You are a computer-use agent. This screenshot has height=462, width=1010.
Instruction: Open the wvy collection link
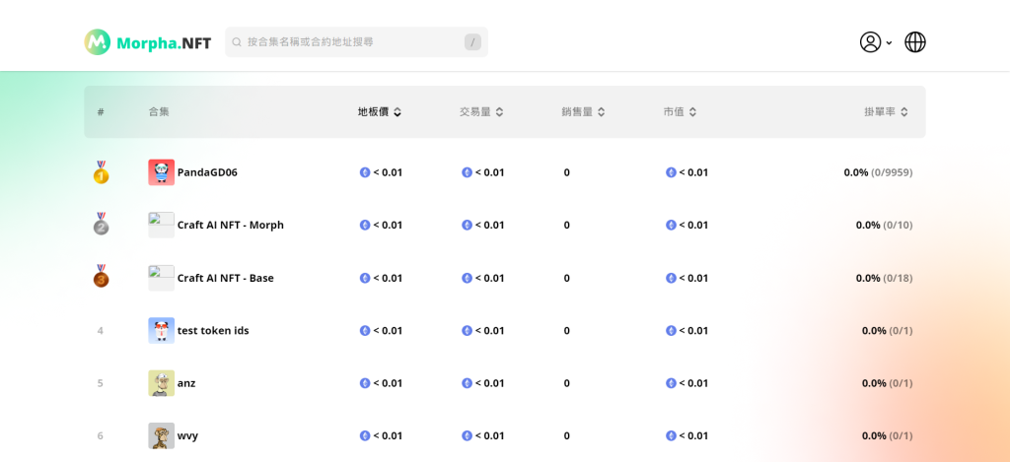click(x=187, y=435)
